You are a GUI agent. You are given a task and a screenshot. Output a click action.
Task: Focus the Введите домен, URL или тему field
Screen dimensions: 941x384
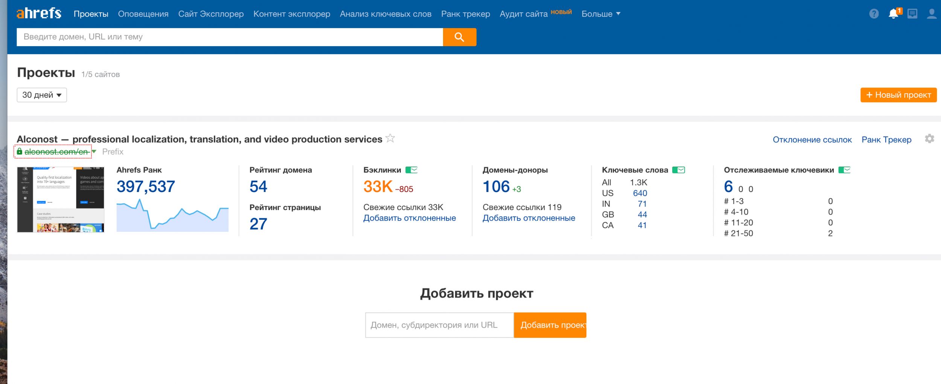click(230, 37)
